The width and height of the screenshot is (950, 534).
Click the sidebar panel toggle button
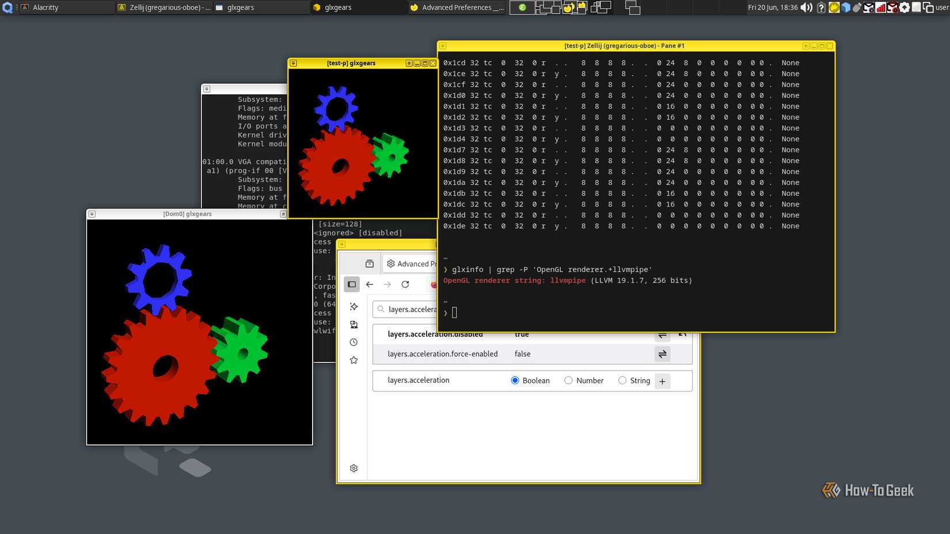pos(351,284)
